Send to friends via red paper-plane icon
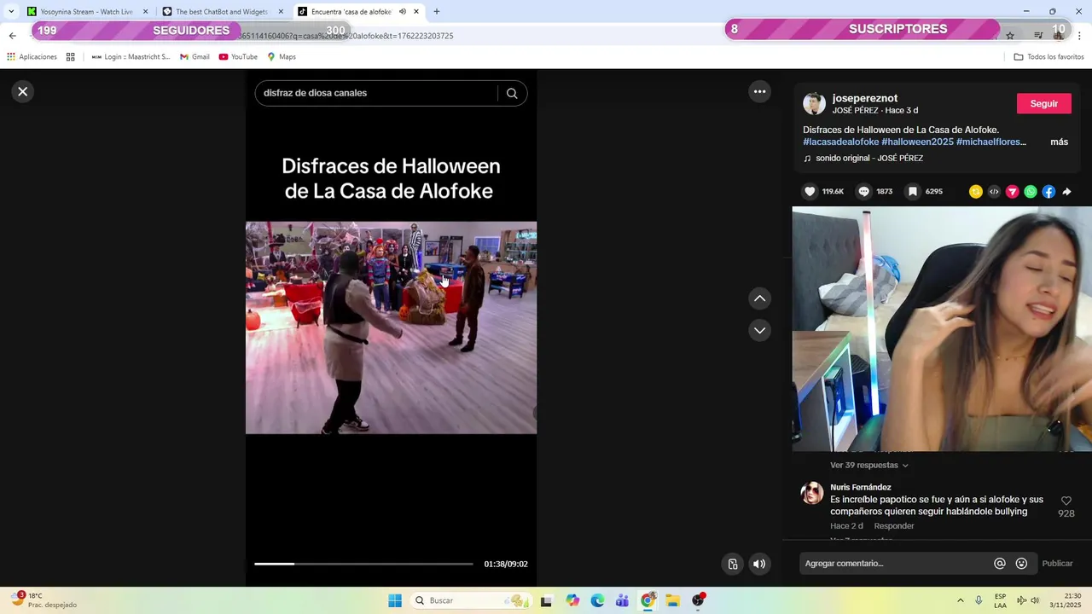Screen dimensions: 1092x614 pyautogui.click(x=1012, y=192)
